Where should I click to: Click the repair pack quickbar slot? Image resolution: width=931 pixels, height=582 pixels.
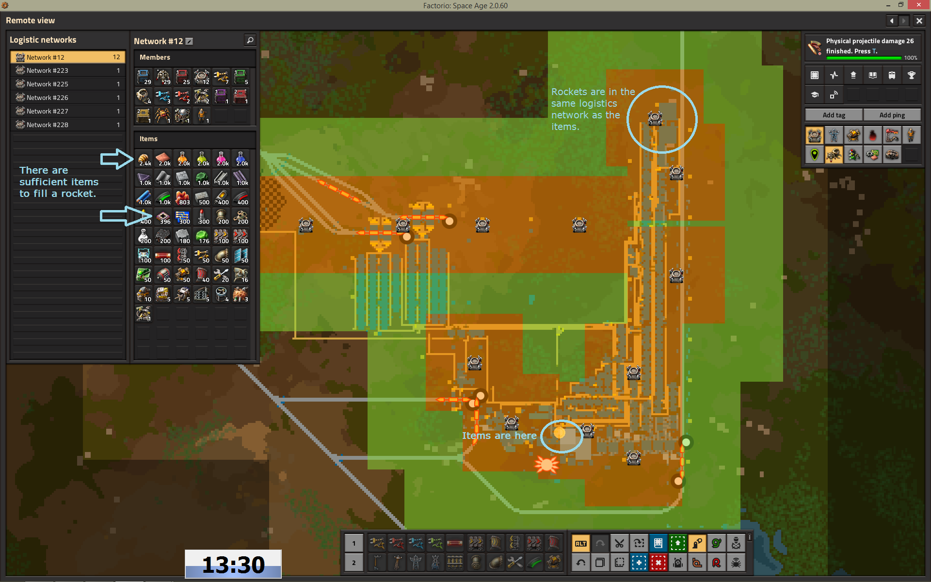point(514,563)
